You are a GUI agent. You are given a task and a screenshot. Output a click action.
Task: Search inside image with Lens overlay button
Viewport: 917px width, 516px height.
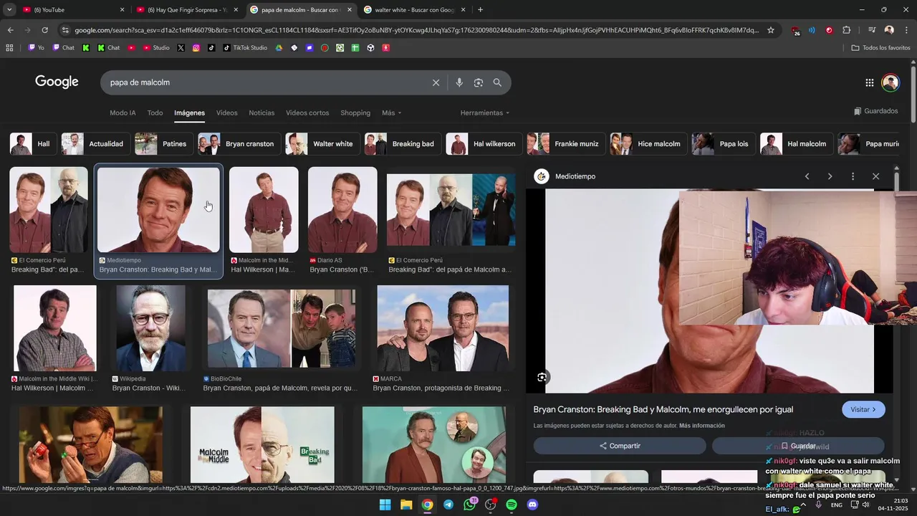(x=542, y=377)
